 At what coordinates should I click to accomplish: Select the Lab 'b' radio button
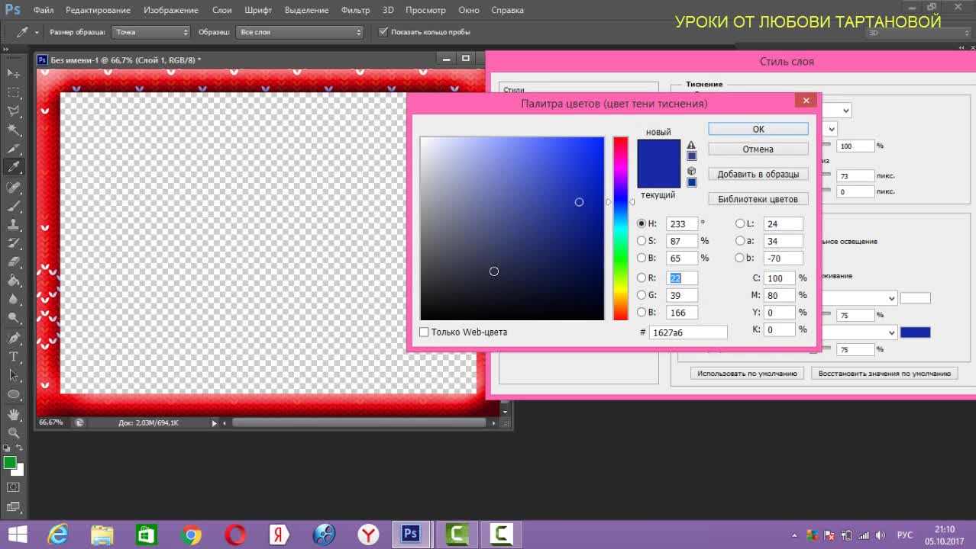pyautogui.click(x=739, y=258)
